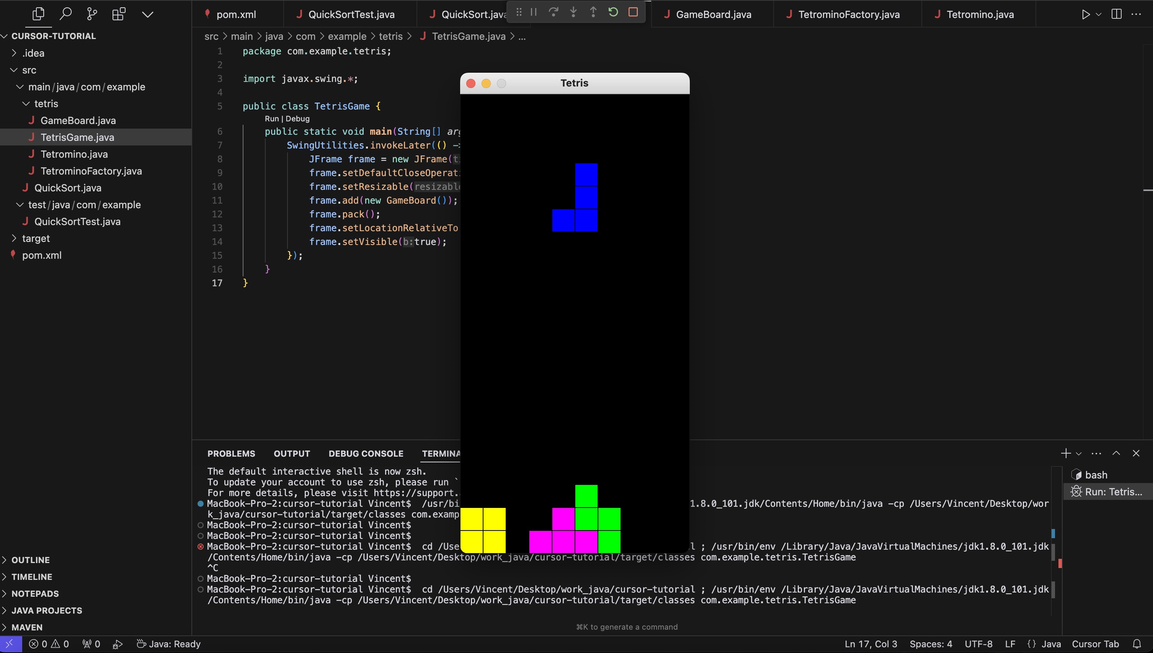Open the Search icon in the sidebar

(65, 14)
